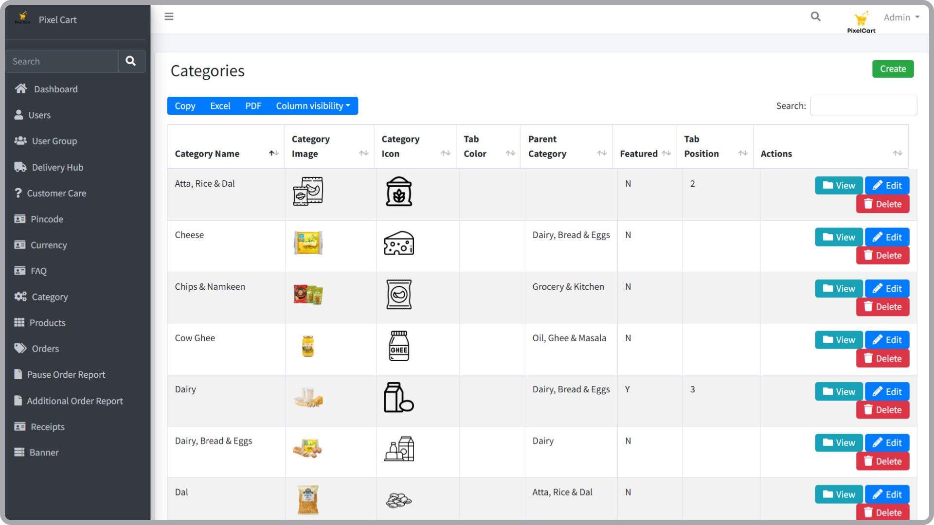The width and height of the screenshot is (934, 525).
Task: View the Atta, Rice & Dal category
Action: pos(839,186)
